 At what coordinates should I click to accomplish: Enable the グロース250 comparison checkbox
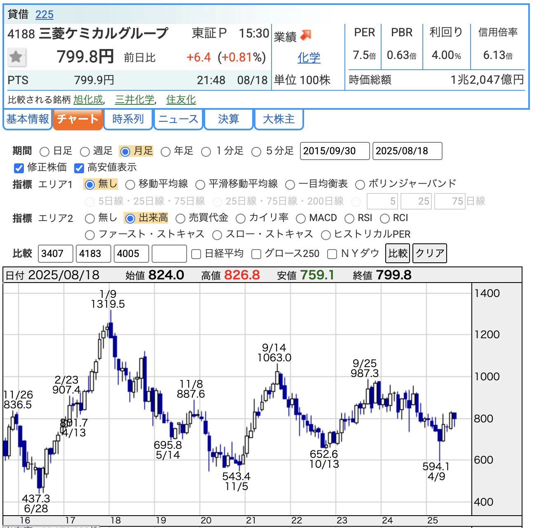coord(256,254)
